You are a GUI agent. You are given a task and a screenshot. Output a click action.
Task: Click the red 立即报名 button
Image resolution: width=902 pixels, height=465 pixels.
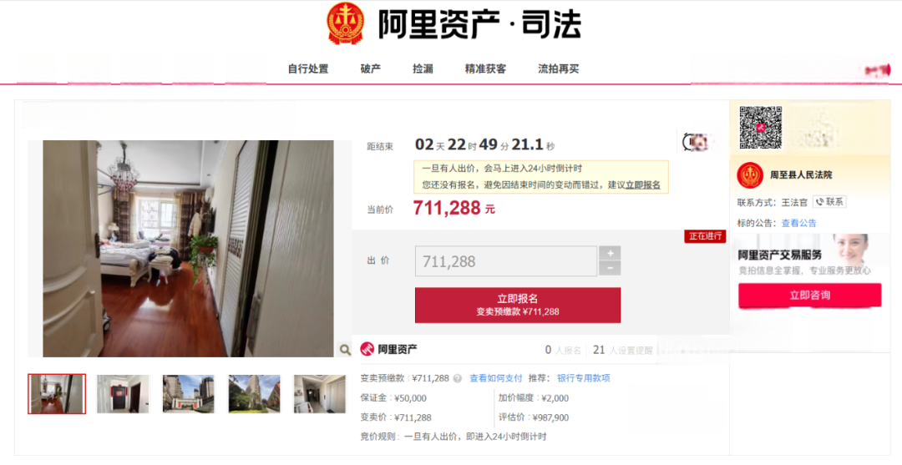click(518, 306)
